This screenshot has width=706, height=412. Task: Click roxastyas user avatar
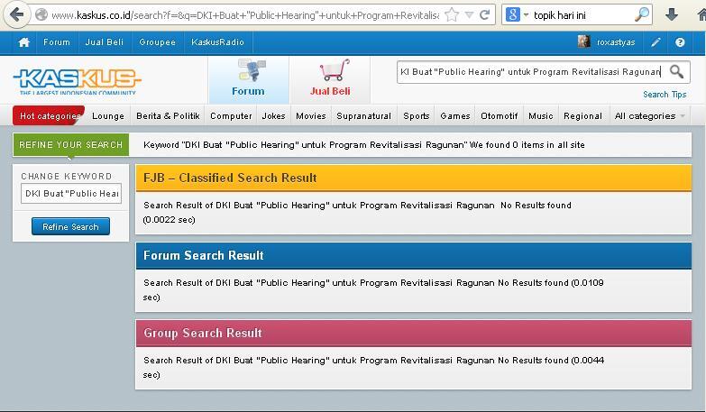tap(584, 41)
